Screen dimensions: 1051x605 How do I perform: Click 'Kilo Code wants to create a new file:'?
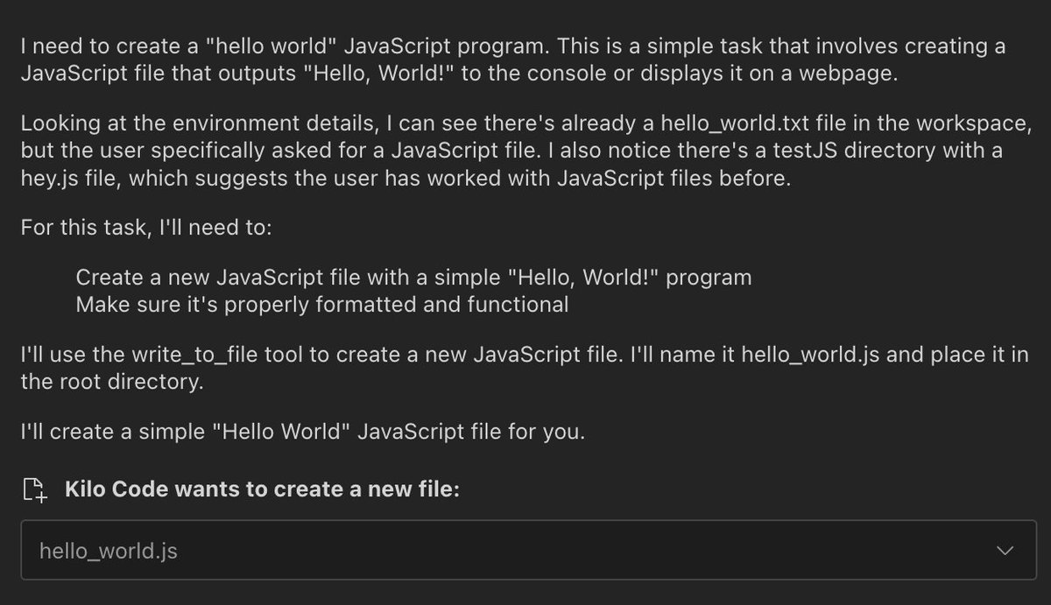pyautogui.click(x=262, y=489)
